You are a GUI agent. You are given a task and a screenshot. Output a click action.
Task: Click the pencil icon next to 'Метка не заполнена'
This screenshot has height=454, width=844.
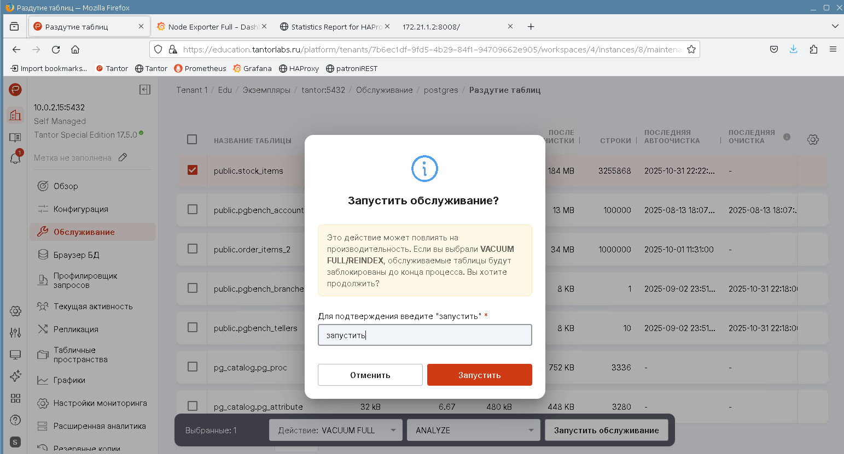point(123,157)
